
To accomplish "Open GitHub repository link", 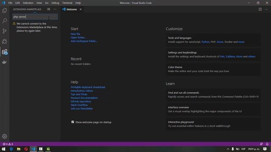I will tap(81, 101).
